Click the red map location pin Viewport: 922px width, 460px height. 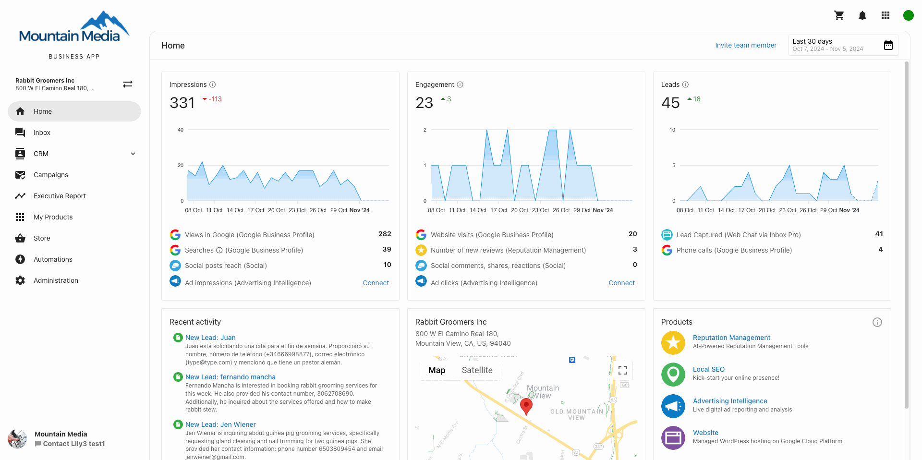(526, 406)
